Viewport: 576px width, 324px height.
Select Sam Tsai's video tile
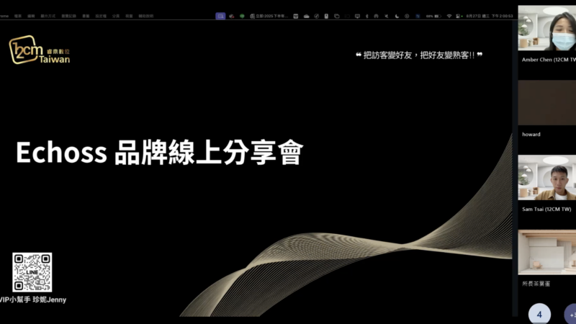[x=547, y=178]
